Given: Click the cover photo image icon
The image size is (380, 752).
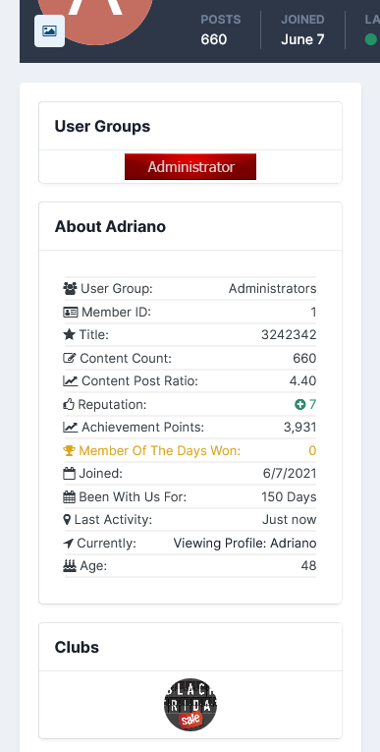Looking at the screenshot, I should point(49,31).
